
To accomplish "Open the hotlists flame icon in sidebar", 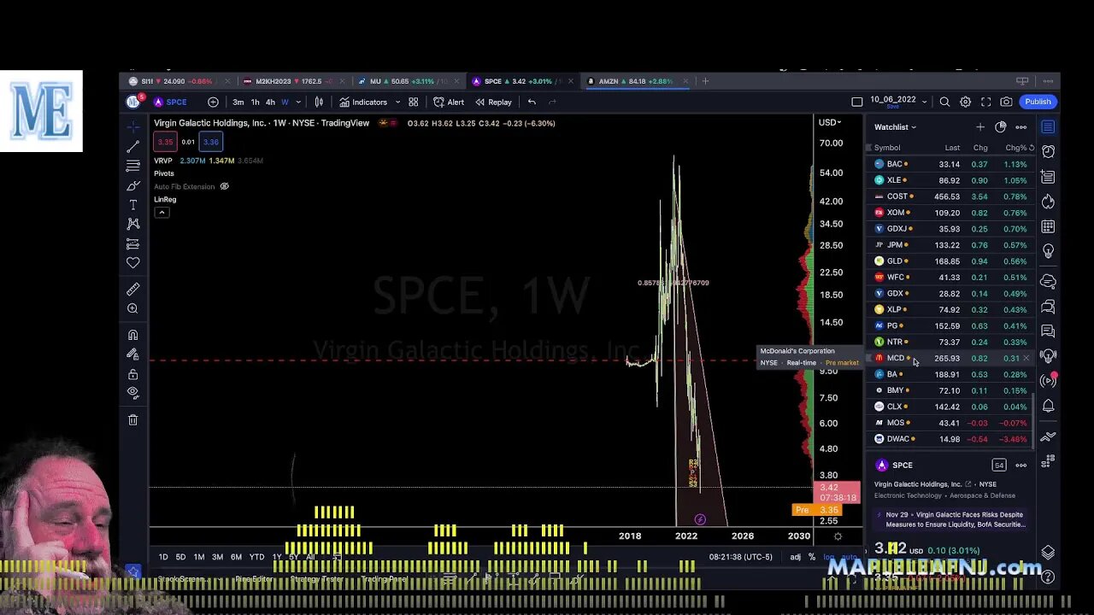I will [x=1048, y=202].
